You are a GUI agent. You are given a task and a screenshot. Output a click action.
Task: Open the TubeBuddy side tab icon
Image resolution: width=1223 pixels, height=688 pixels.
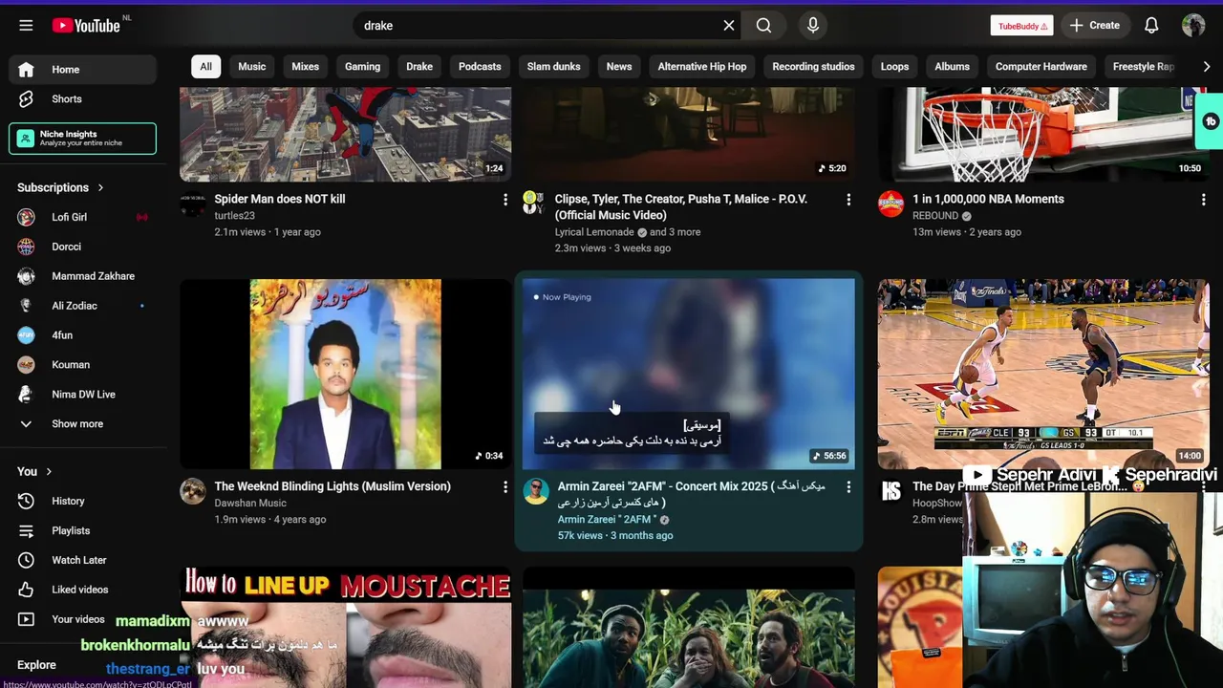pyautogui.click(x=1211, y=121)
